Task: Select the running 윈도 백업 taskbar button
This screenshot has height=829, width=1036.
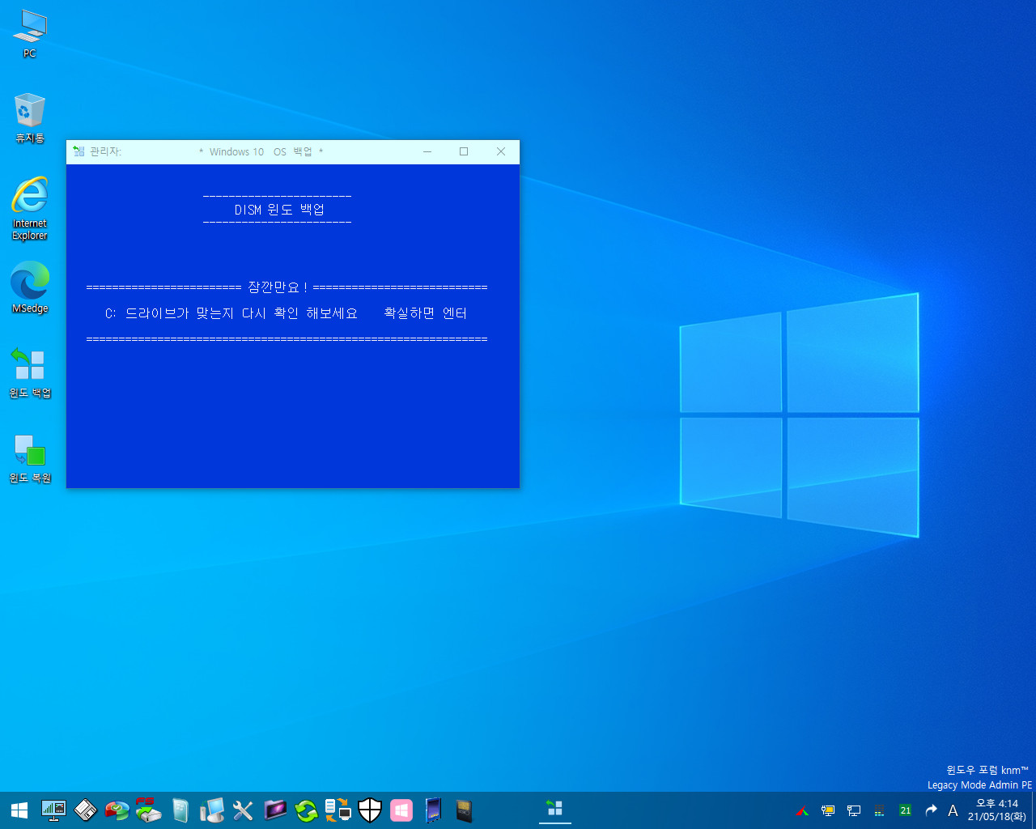Action: [x=555, y=810]
